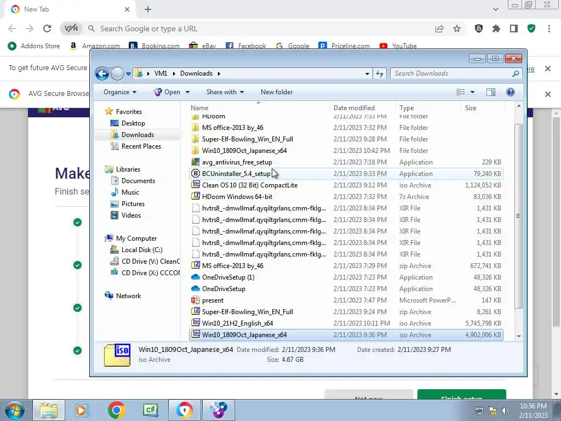
Task: Sort files by the Size column
Action: tap(483, 108)
